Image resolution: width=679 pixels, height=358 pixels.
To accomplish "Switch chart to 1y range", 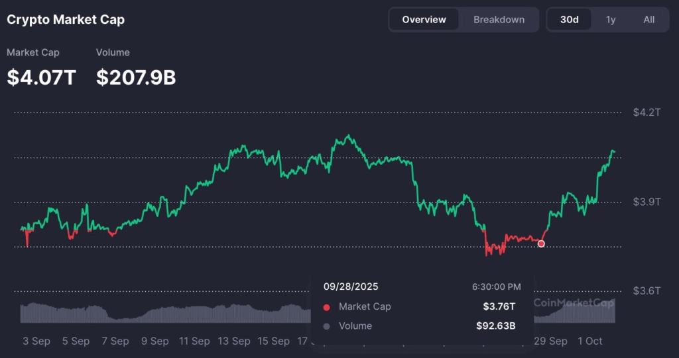I will pyautogui.click(x=611, y=20).
